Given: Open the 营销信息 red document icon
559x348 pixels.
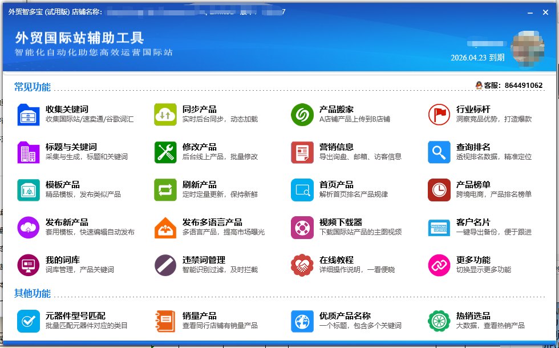Looking at the screenshot, I should coord(302,152).
